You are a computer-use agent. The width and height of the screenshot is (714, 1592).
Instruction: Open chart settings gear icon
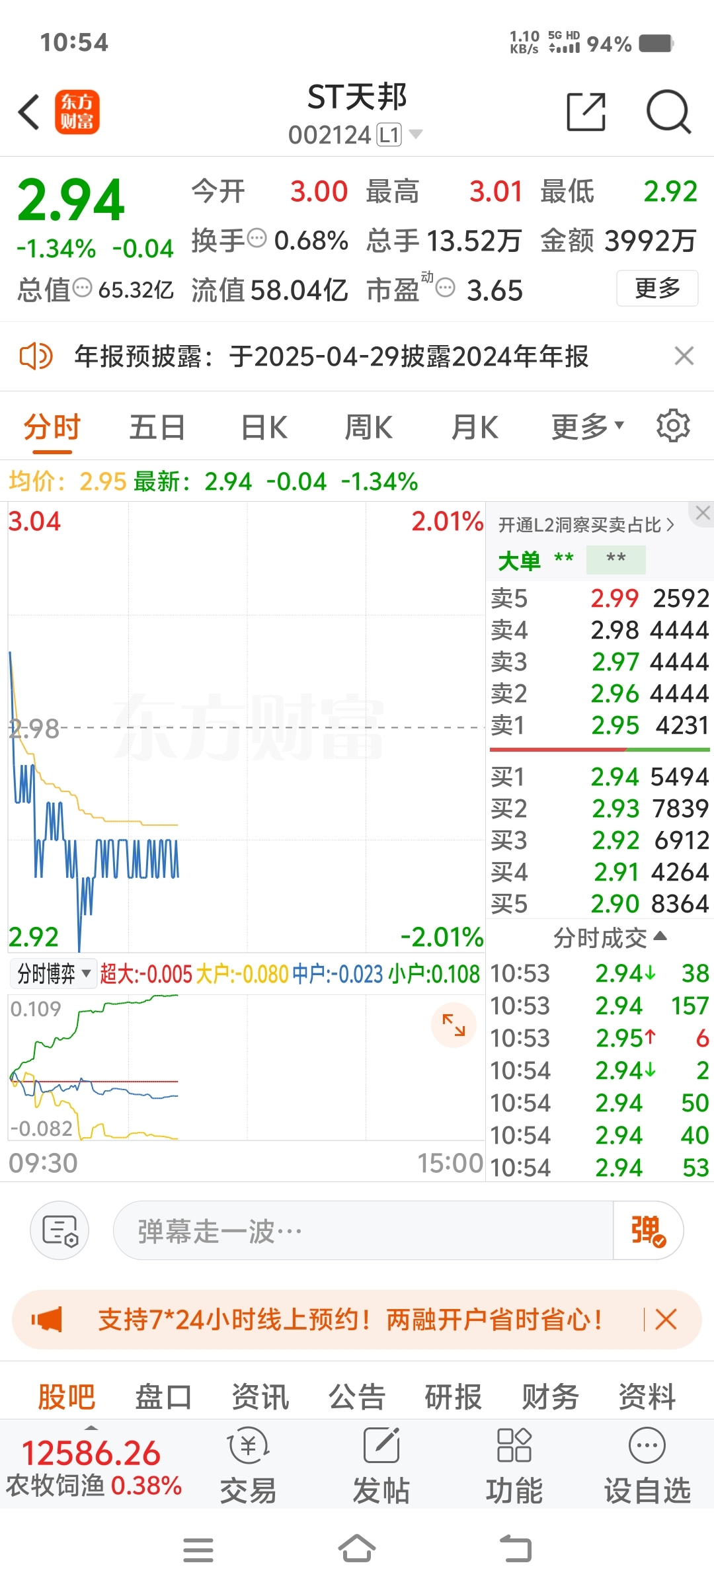673,425
